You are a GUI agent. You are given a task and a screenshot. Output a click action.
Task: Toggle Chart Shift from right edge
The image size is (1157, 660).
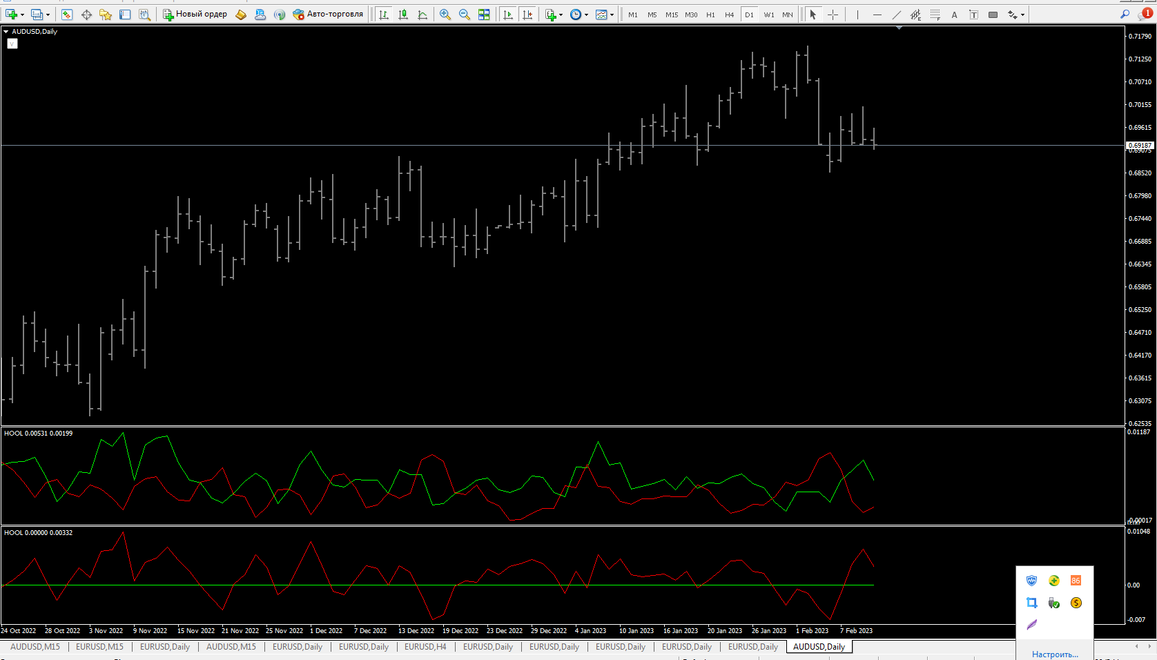527,14
